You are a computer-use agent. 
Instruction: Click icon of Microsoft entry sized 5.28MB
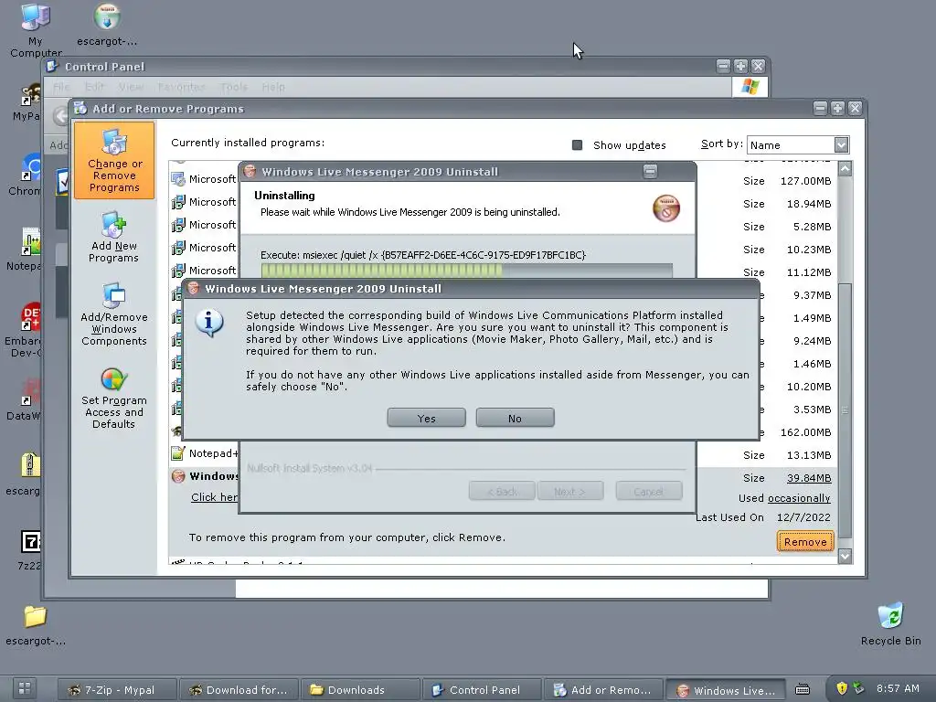point(178,225)
